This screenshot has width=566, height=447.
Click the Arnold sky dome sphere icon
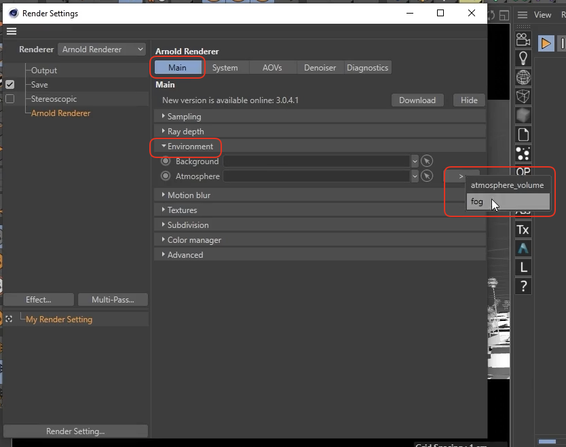point(523,77)
